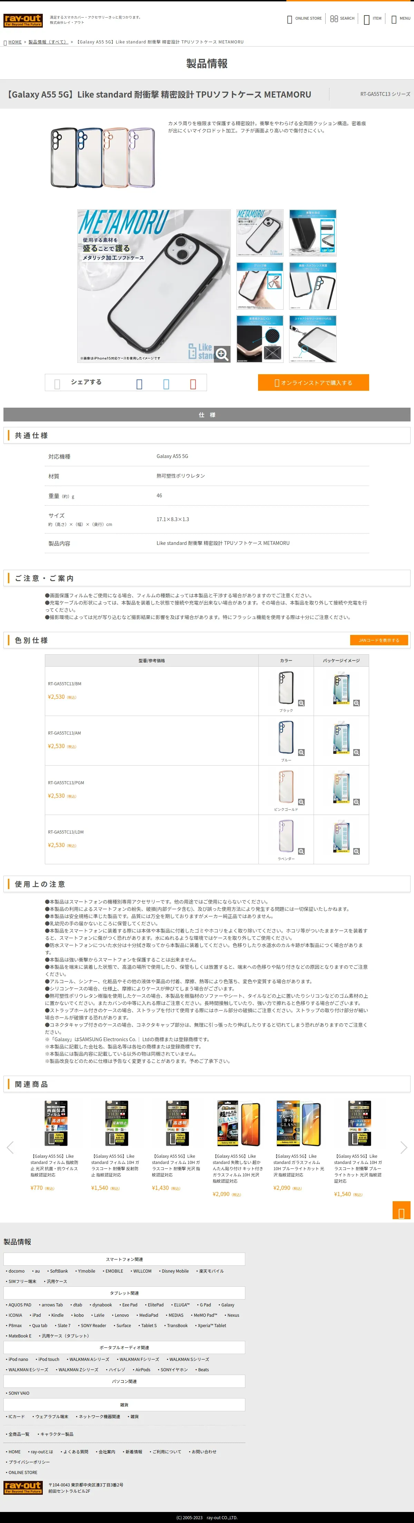This screenshot has width=414, height=1523.
Task: Zoom the package image in RT-GA55TC13/LDM row
Action: [357, 852]
